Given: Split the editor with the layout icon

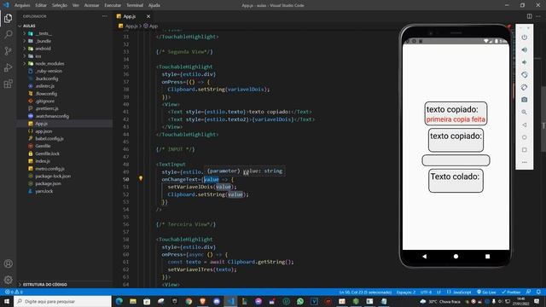Looking at the screenshot, I should tap(529, 16).
